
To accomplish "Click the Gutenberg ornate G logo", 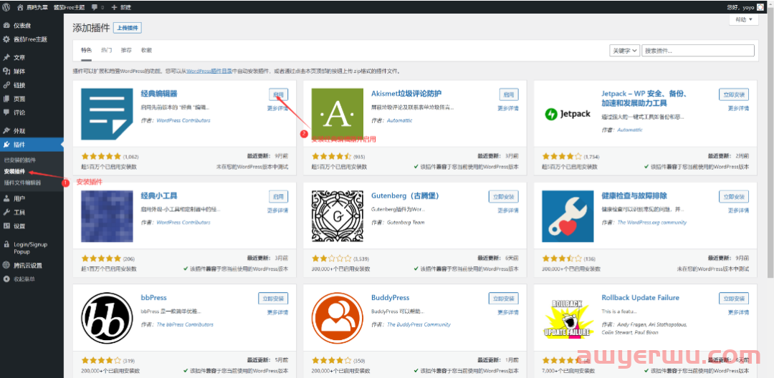I will pos(338,216).
